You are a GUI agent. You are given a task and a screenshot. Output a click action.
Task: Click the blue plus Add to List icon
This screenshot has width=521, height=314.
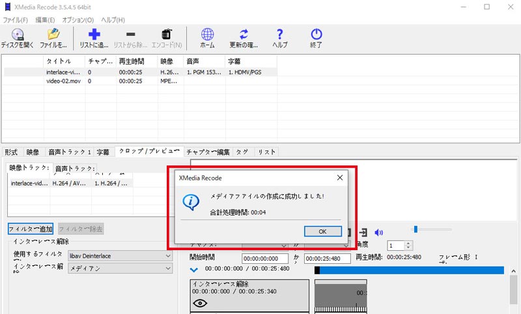point(94,35)
